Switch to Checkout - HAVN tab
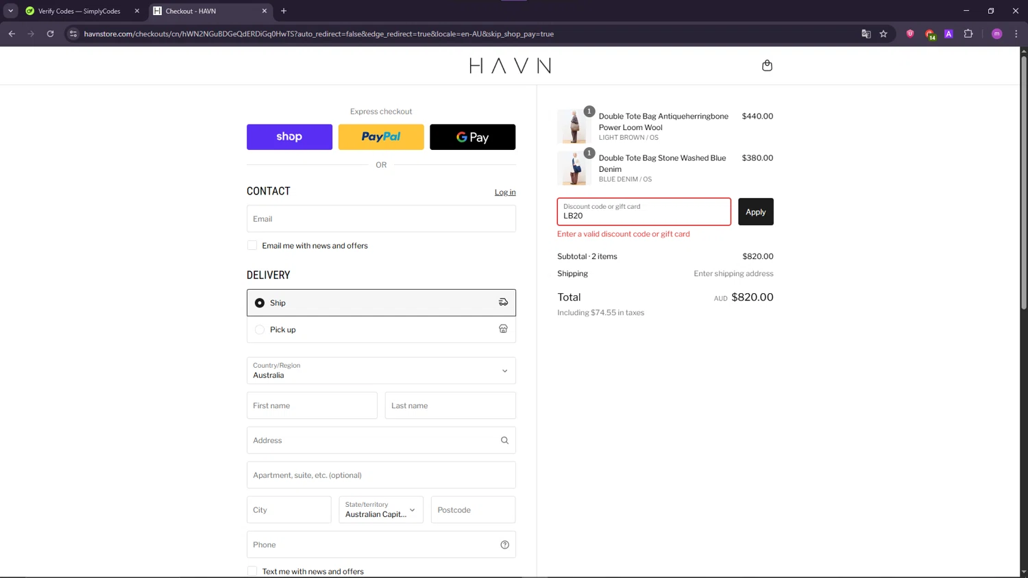Image resolution: width=1028 pixels, height=578 pixels. tap(210, 11)
